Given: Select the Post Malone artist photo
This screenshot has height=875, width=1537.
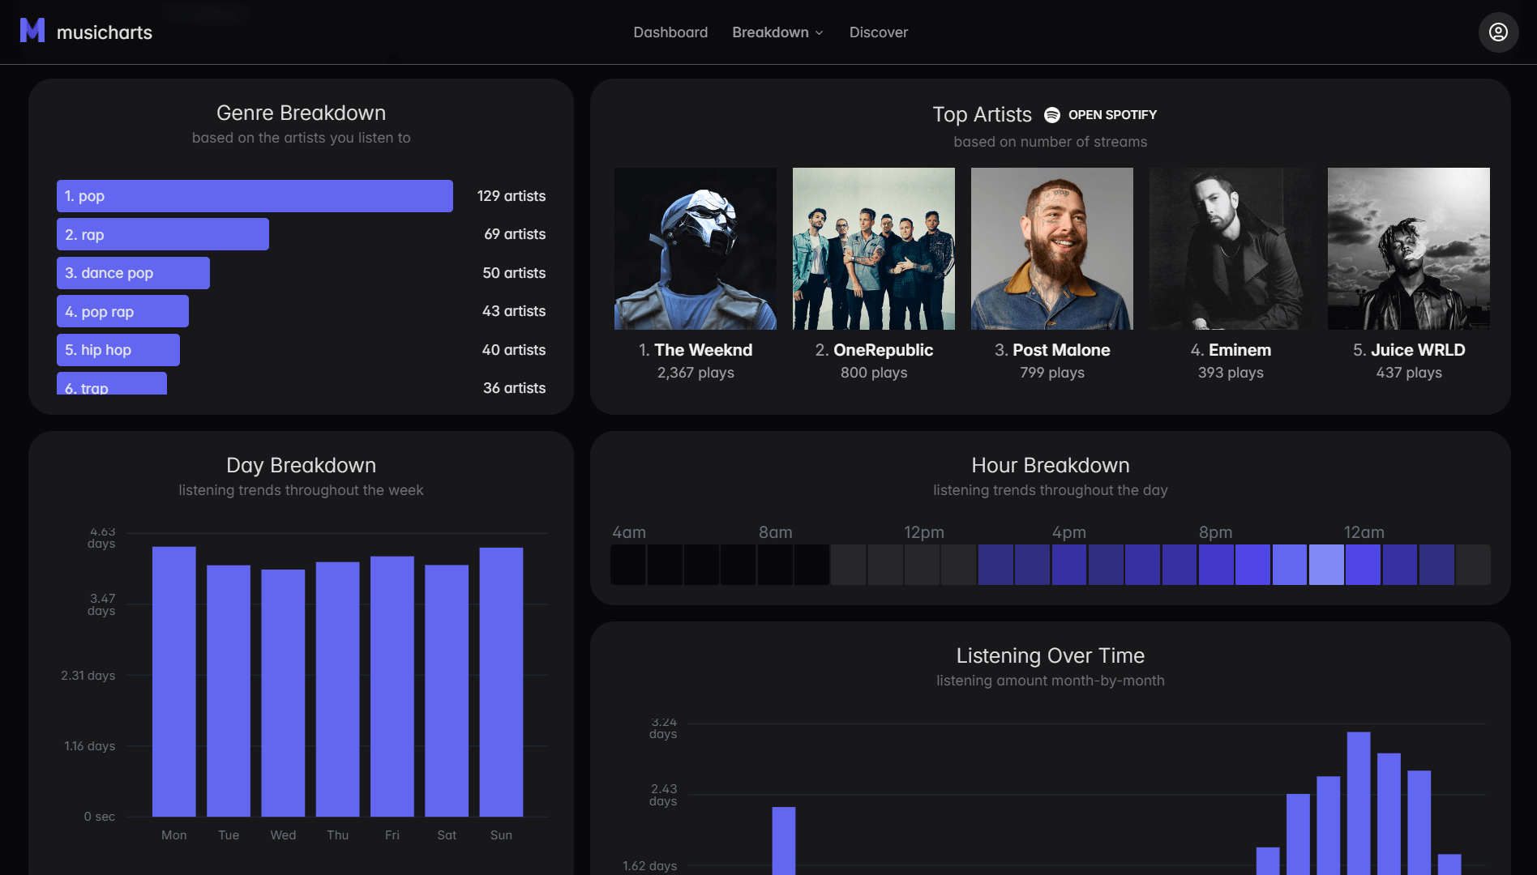Looking at the screenshot, I should tap(1052, 249).
